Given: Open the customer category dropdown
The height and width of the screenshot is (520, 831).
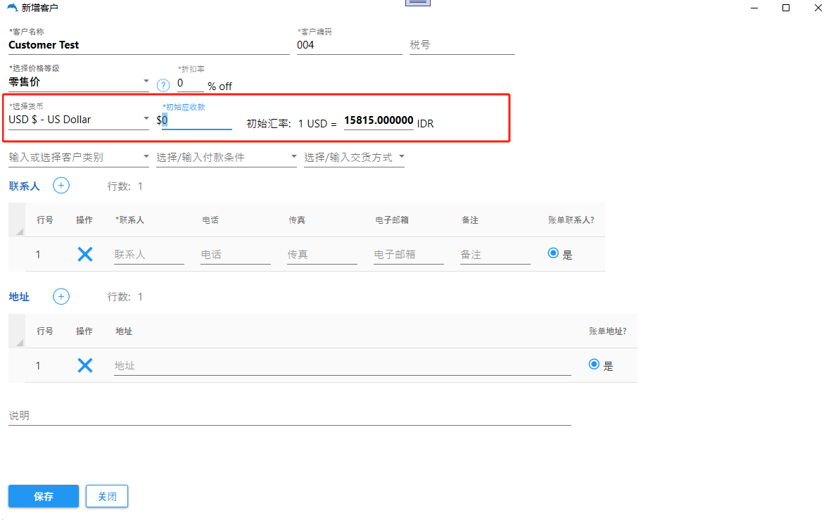Looking at the screenshot, I should point(146,157).
